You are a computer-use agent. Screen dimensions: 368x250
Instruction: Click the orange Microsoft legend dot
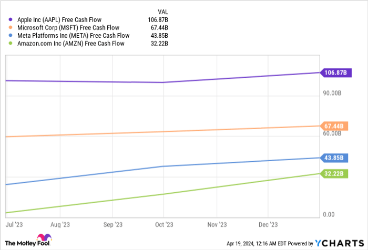coord(11,27)
